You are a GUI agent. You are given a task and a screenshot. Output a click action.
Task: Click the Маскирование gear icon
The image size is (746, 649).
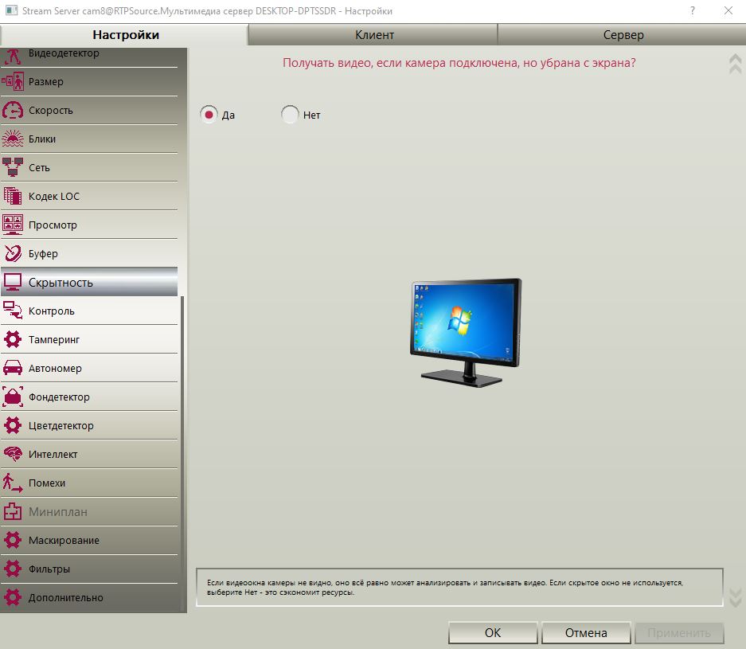[13, 540]
